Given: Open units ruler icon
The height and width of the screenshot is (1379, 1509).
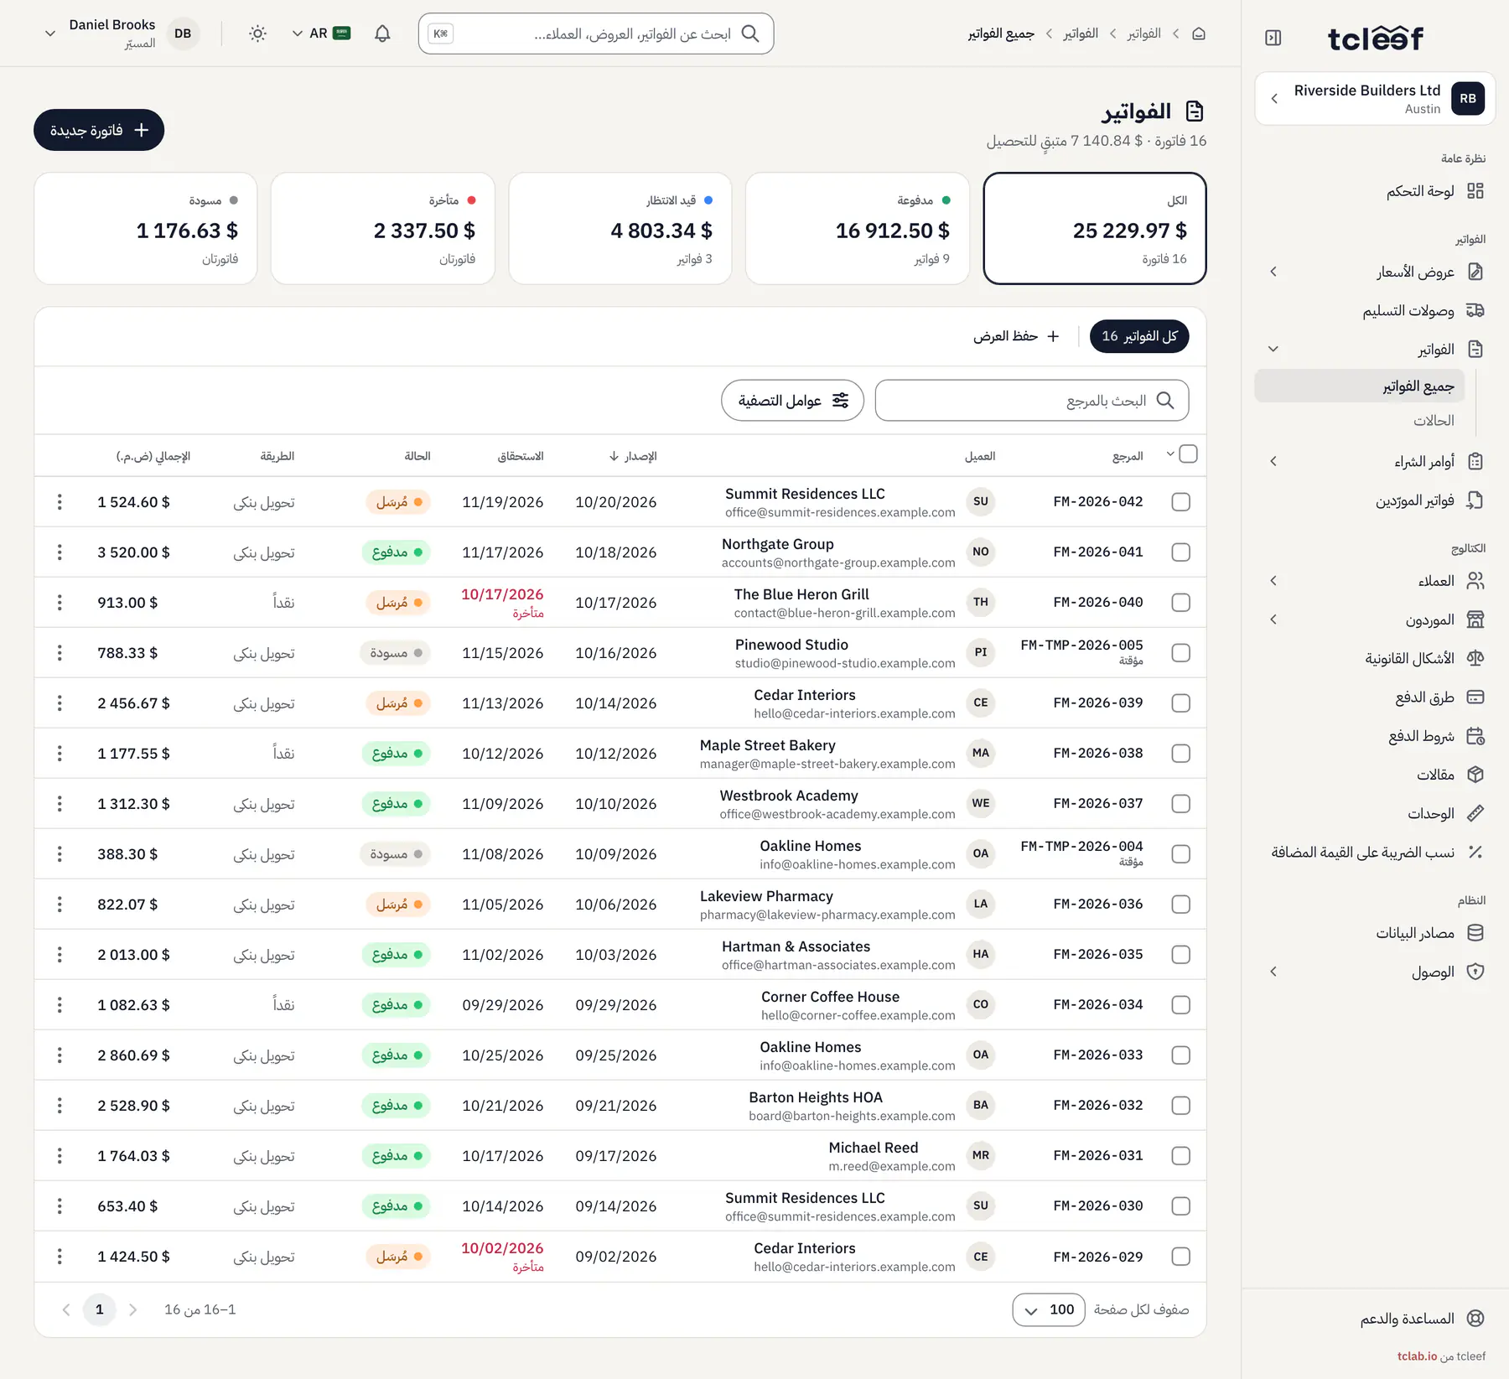Looking at the screenshot, I should point(1475,813).
